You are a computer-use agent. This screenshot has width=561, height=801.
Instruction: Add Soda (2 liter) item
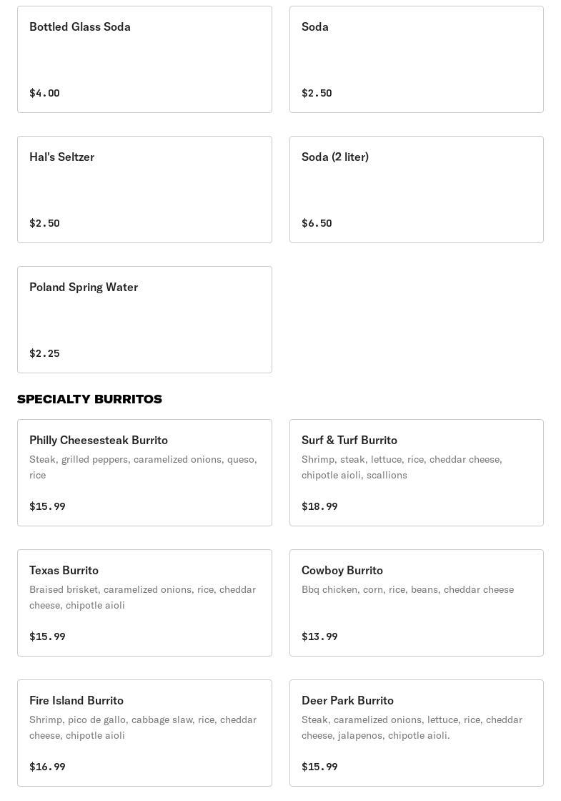point(416,190)
